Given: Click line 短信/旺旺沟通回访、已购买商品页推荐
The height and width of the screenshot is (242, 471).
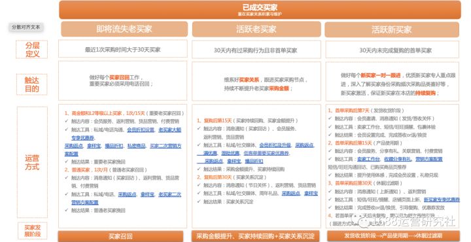Looking at the screenshot, I should point(367,167).
